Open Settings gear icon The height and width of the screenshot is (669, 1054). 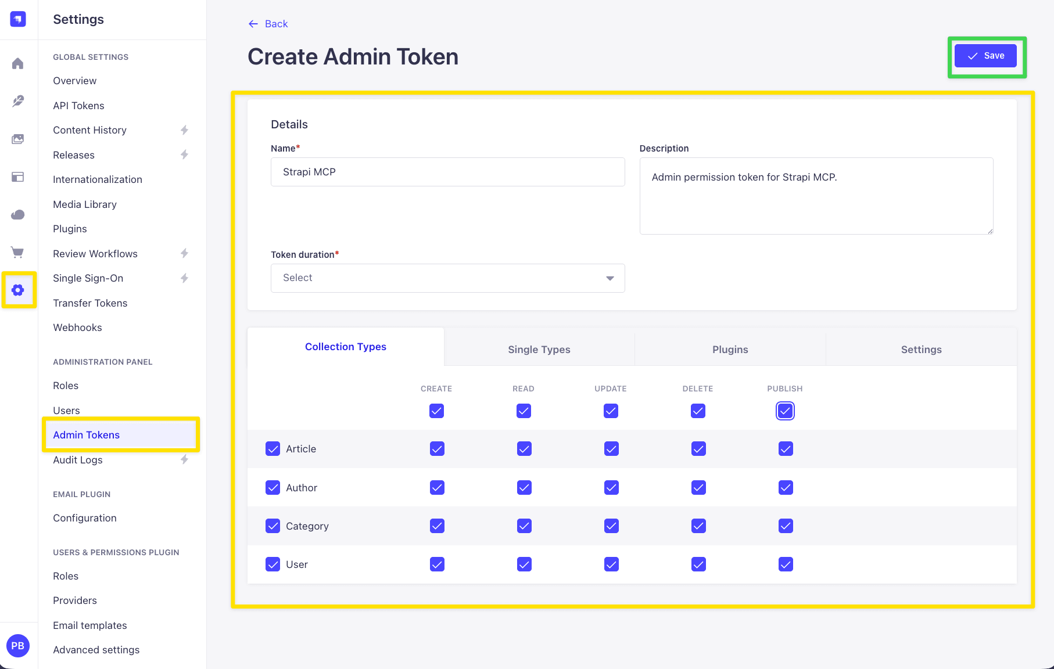(18, 290)
